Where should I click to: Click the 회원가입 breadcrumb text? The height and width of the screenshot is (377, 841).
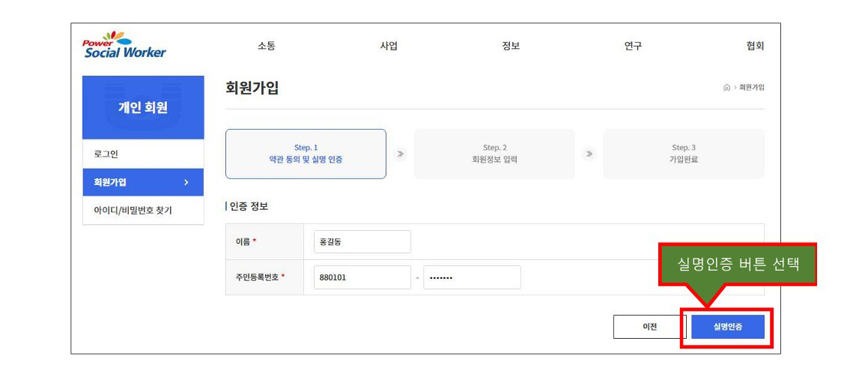click(751, 88)
